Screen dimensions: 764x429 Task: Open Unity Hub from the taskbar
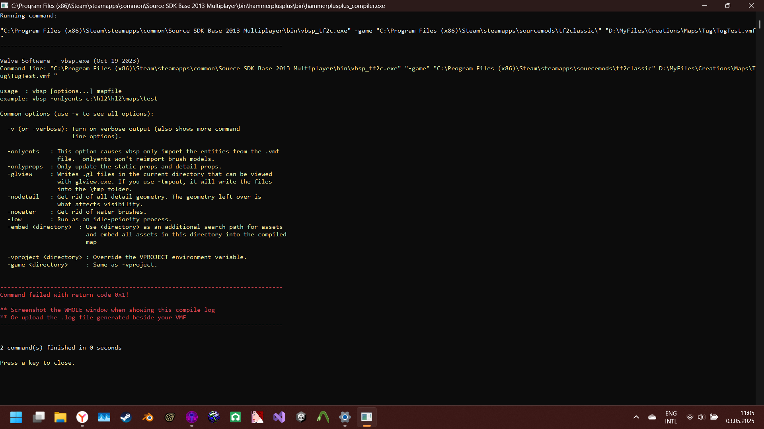coord(301,417)
